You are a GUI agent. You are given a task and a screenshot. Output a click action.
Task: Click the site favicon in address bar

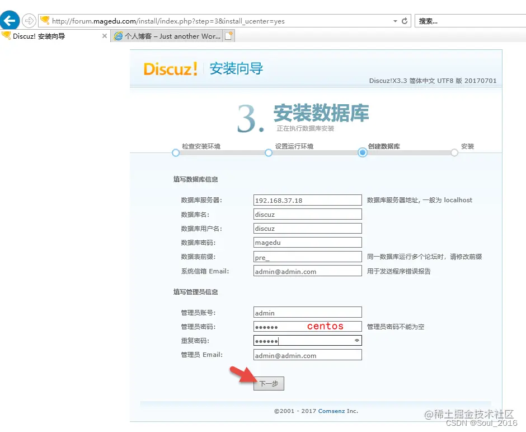click(45, 21)
